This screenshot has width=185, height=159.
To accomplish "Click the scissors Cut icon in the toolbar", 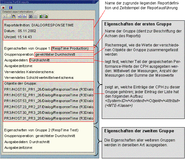I will point(4,16).
